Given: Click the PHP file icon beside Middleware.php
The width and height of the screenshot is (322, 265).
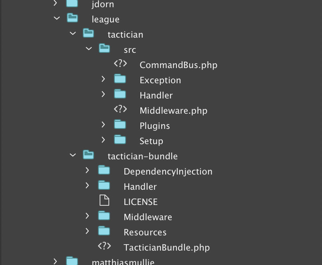Looking at the screenshot, I should point(120,110).
